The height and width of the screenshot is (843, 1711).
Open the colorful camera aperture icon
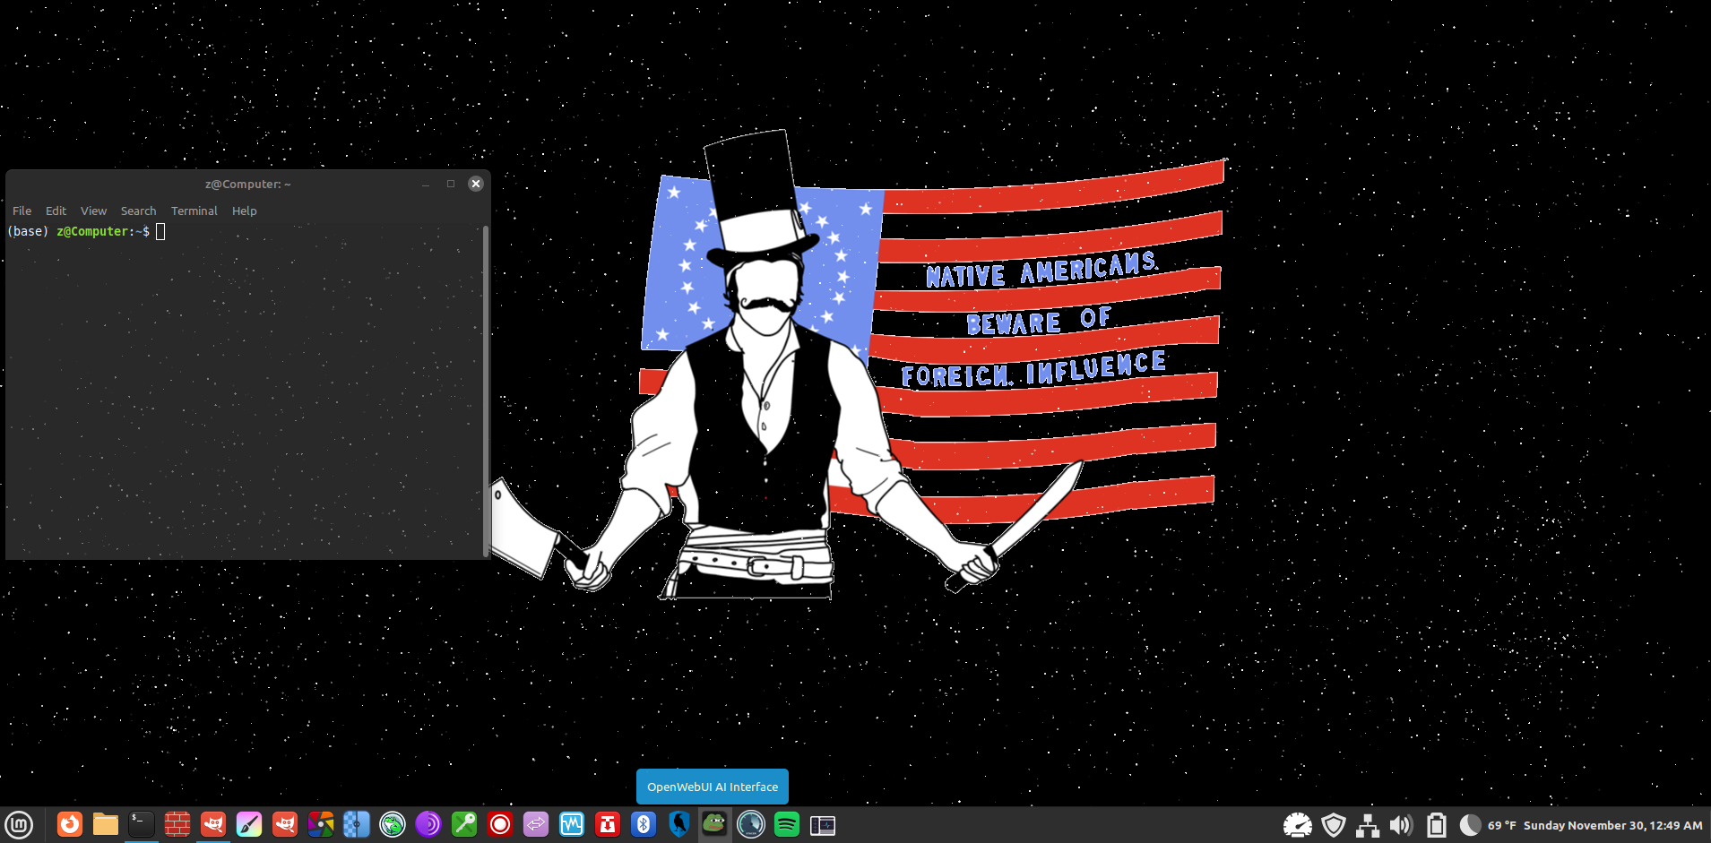point(321,824)
